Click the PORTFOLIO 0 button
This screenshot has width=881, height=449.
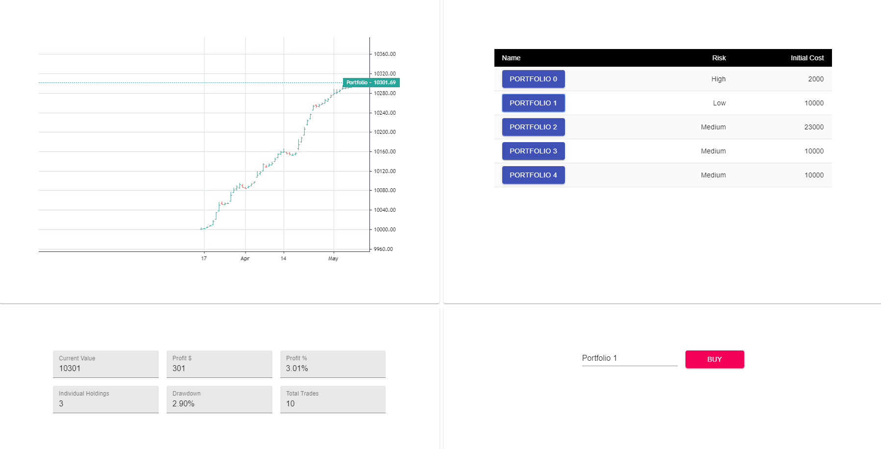pos(533,79)
